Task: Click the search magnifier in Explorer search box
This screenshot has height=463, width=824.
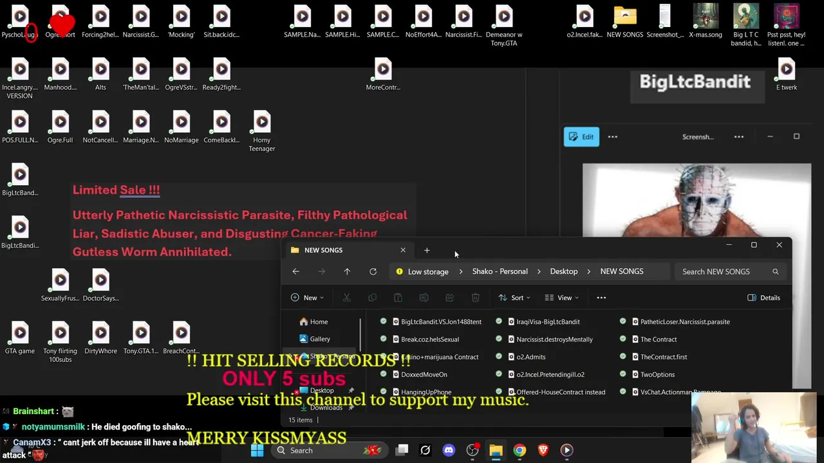Action: pos(775,271)
